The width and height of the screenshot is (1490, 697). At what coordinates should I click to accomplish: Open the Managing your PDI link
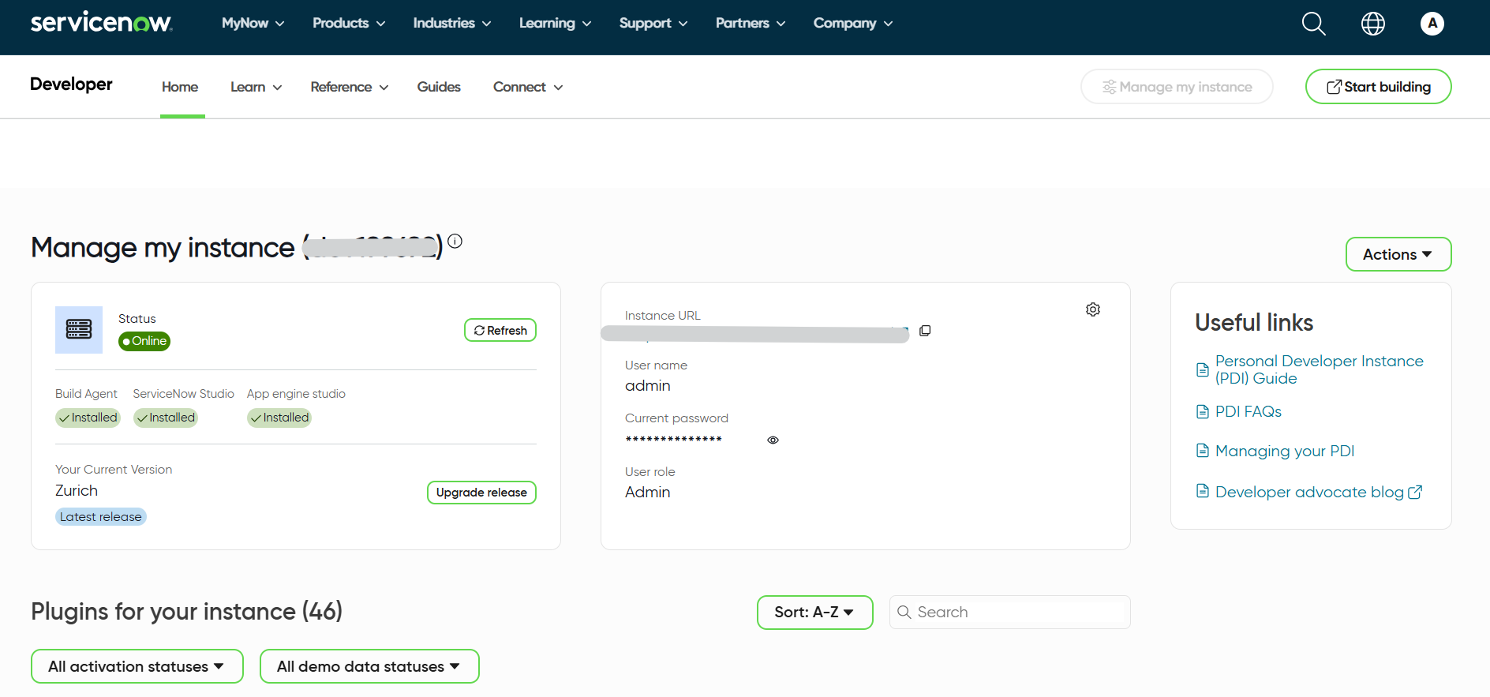click(1285, 451)
